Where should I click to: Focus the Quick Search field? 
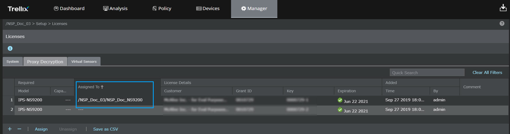click(x=427, y=73)
